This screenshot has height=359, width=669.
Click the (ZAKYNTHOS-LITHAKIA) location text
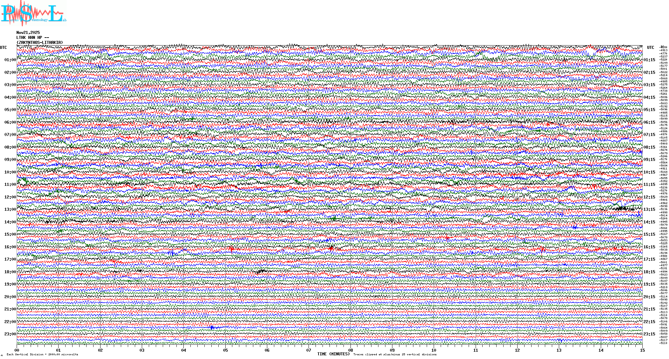(x=39, y=43)
